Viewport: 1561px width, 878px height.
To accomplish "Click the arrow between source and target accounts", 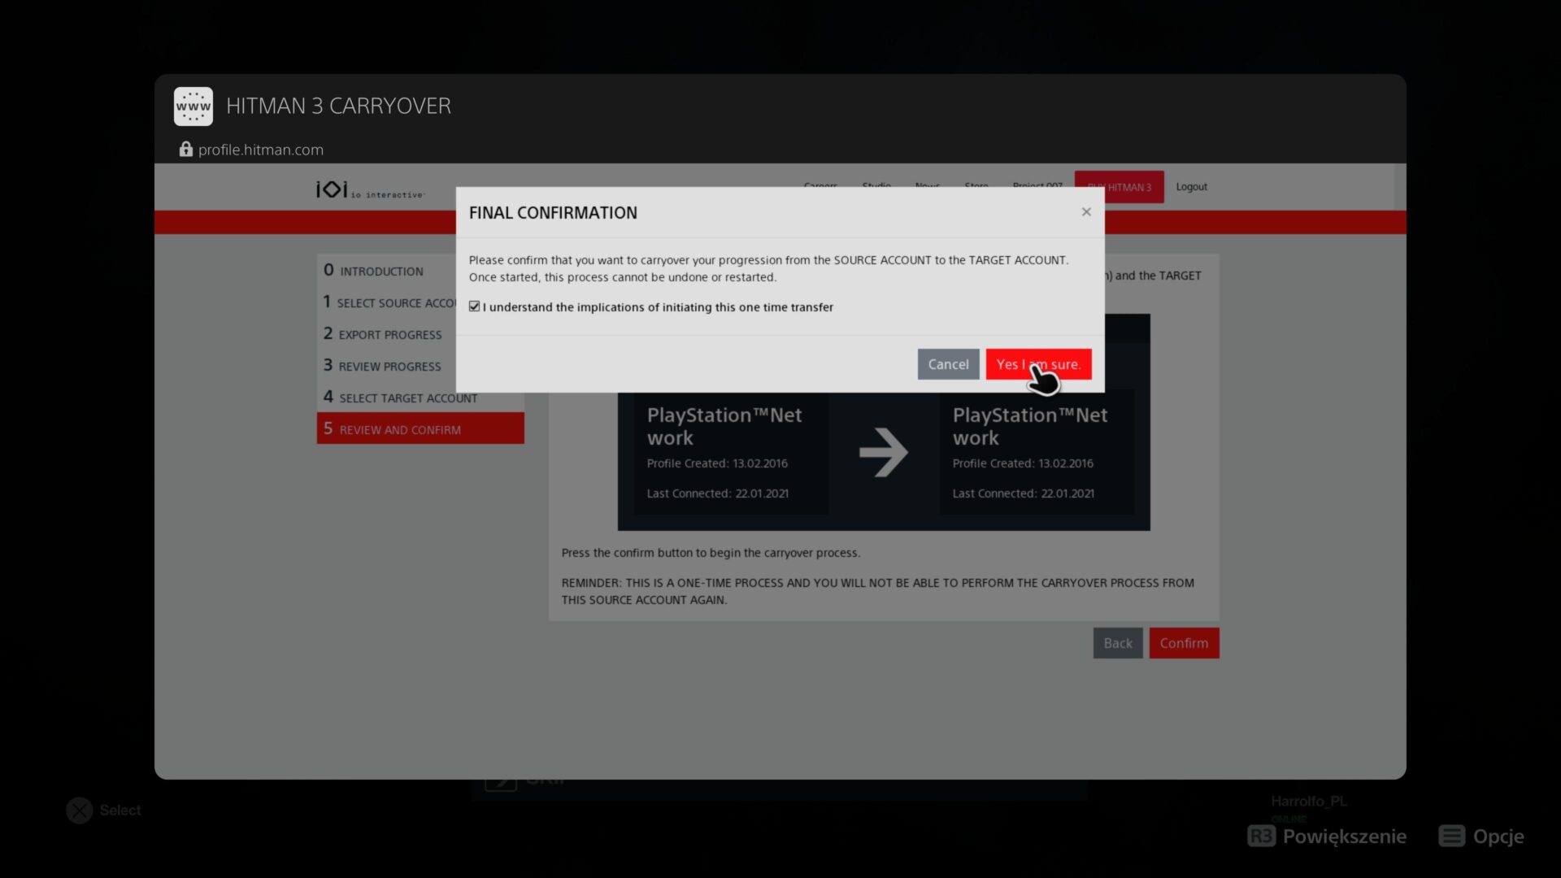I will point(883,452).
